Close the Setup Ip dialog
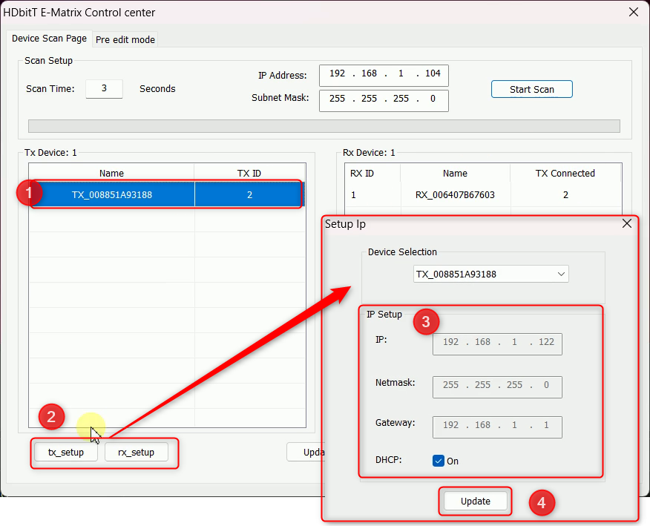The image size is (650, 526). coord(626,223)
